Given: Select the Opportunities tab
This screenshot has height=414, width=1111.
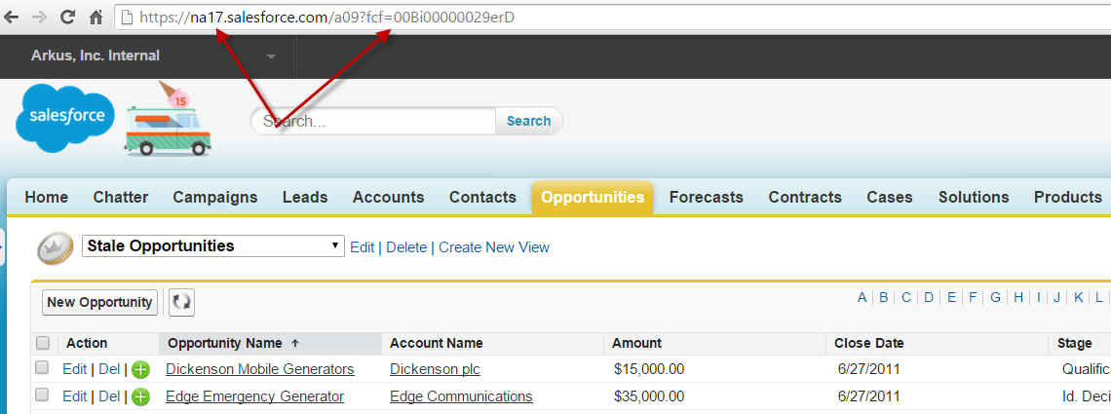Looking at the screenshot, I should [593, 197].
